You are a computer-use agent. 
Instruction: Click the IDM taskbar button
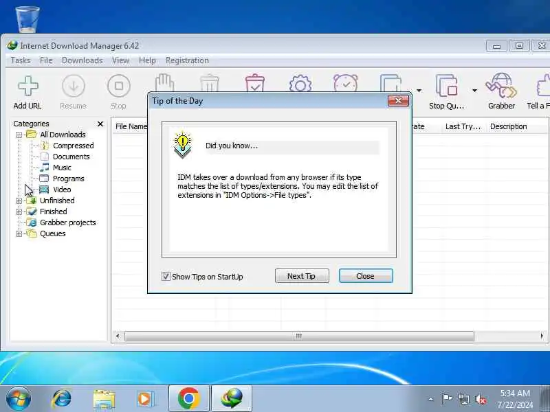232,399
